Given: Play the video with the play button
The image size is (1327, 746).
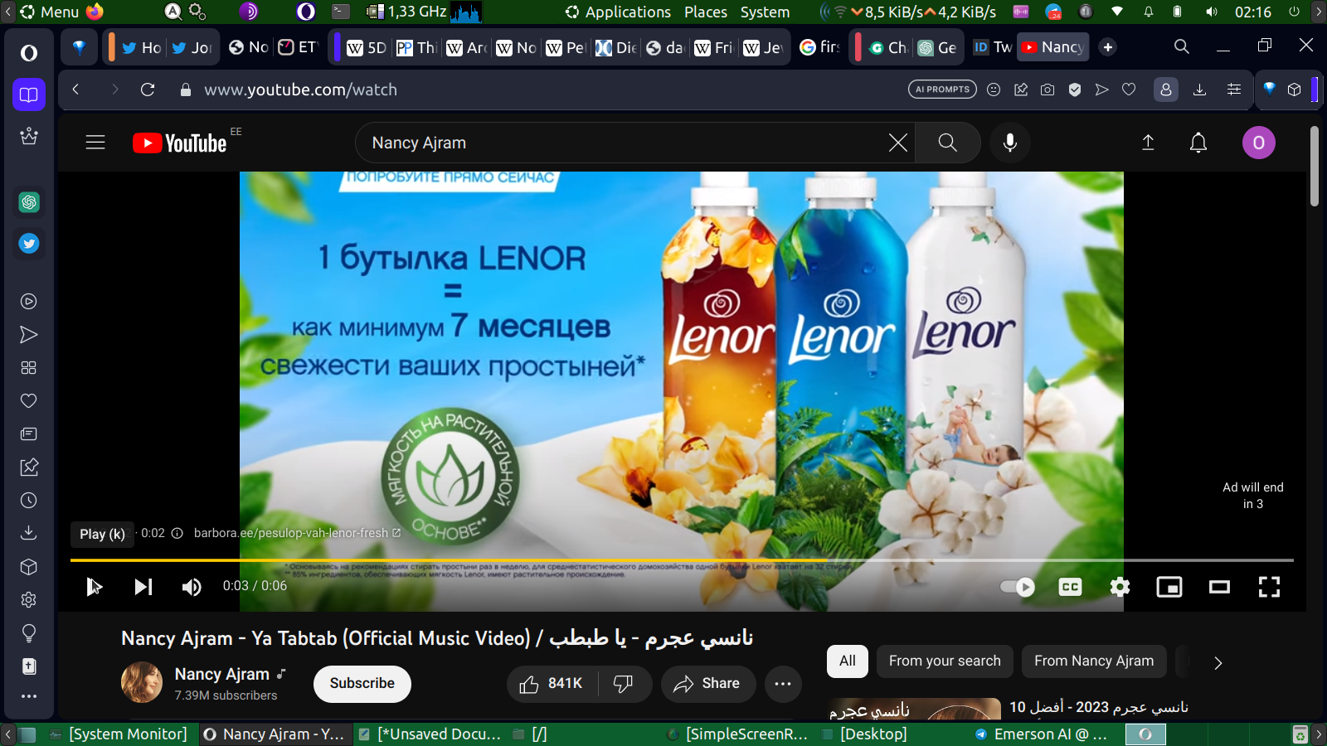Looking at the screenshot, I should 94,587.
